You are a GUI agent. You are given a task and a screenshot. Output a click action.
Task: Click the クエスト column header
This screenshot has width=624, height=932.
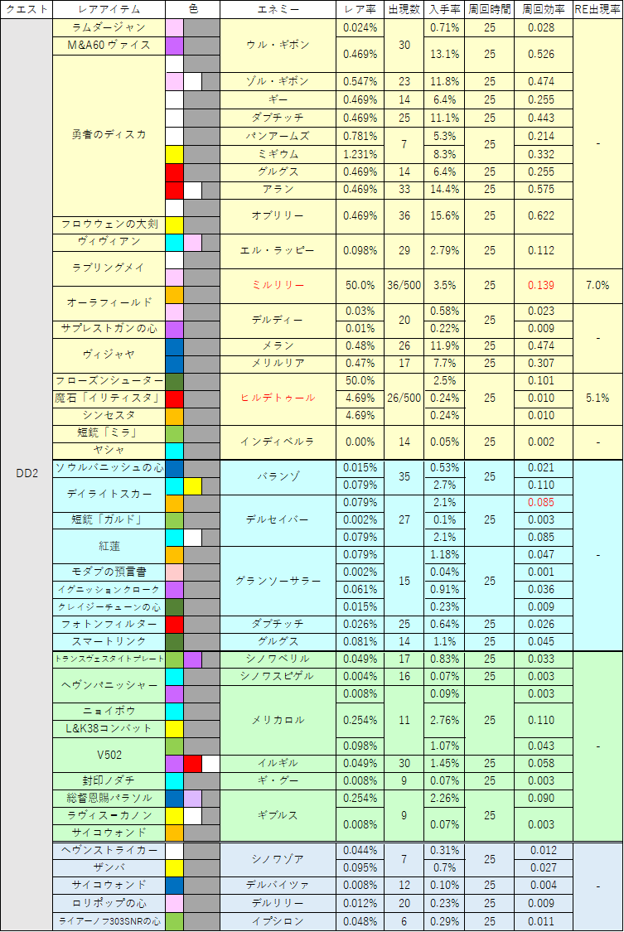pos(27,9)
